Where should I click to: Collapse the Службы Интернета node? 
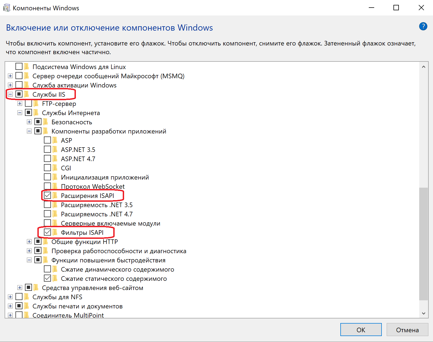tap(20, 113)
